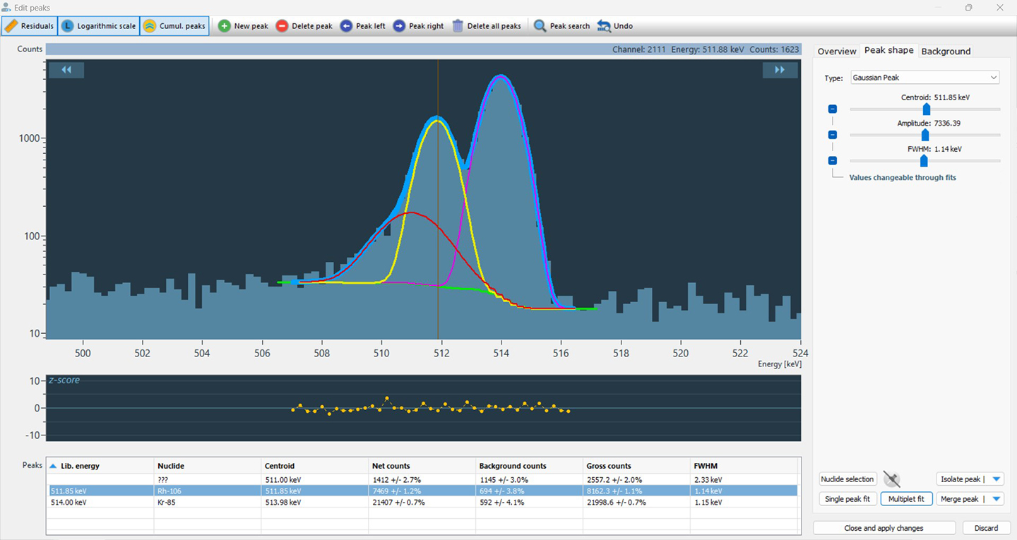
Task: Shift peak using Peak left arrow
Action: click(346, 26)
